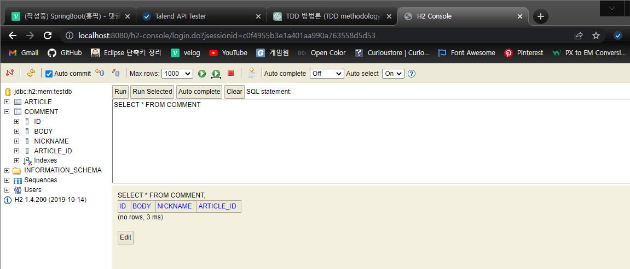Click the Clear button
The width and height of the screenshot is (630, 269).
coord(234,92)
